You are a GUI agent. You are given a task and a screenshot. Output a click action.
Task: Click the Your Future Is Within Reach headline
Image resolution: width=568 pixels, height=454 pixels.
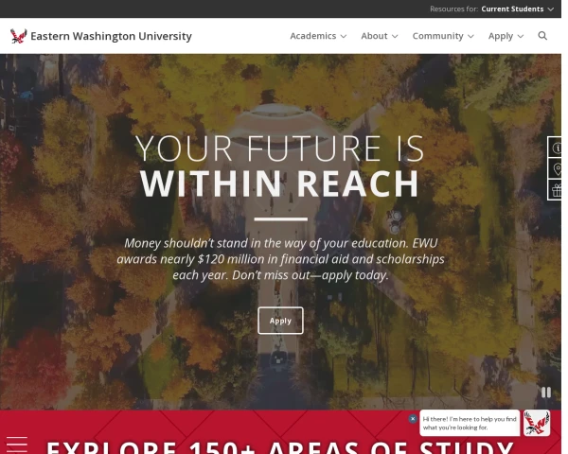(x=279, y=166)
